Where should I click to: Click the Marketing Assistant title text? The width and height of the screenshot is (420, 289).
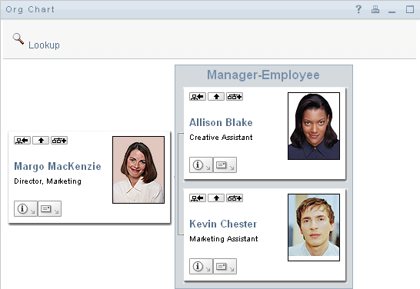tap(224, 239)
